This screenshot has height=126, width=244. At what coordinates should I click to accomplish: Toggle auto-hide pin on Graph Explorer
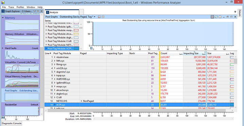[38, 11]
